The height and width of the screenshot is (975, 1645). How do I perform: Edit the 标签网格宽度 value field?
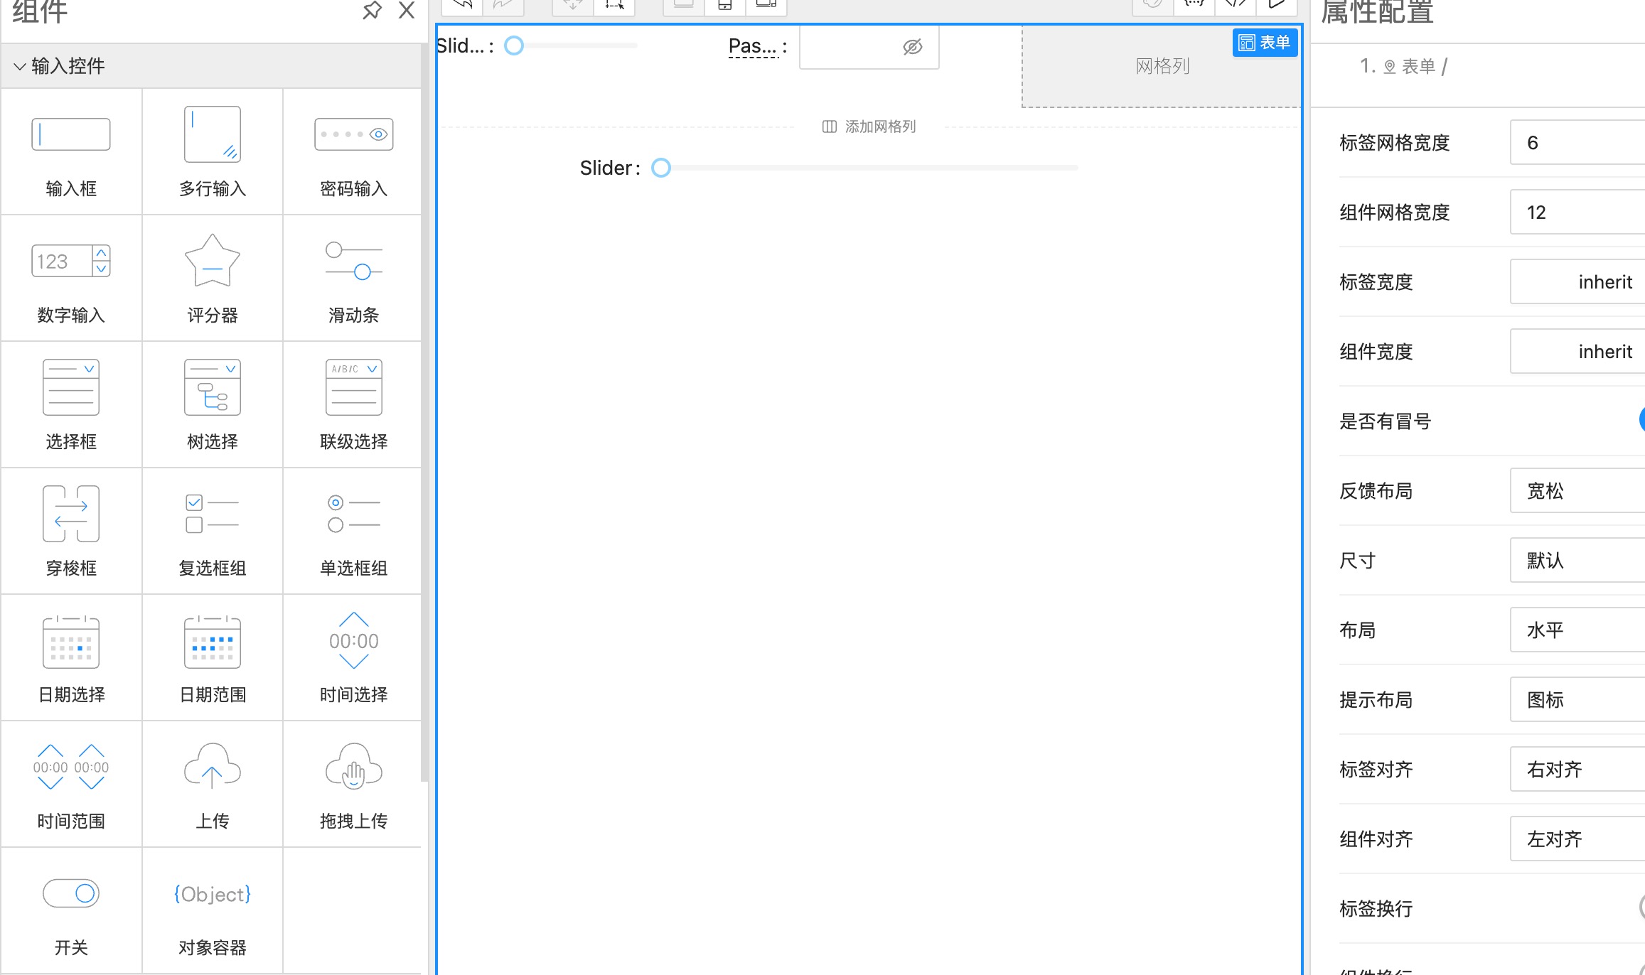(1577, 143)
